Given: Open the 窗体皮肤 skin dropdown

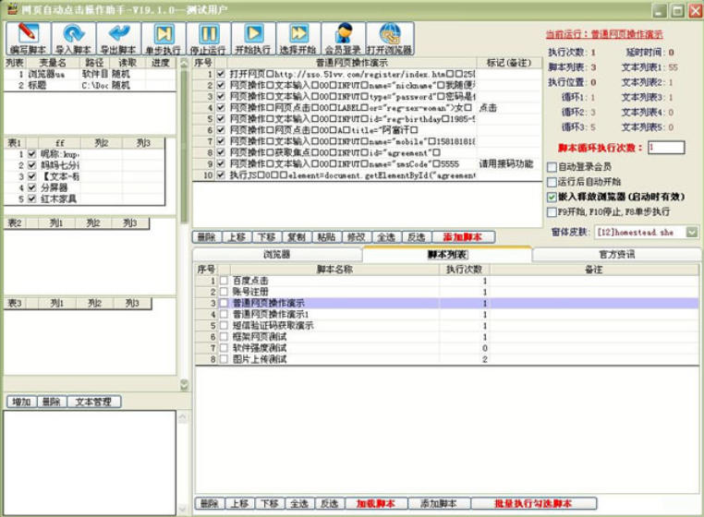Looking at the screenshot, I should click(x=692, y=233).
